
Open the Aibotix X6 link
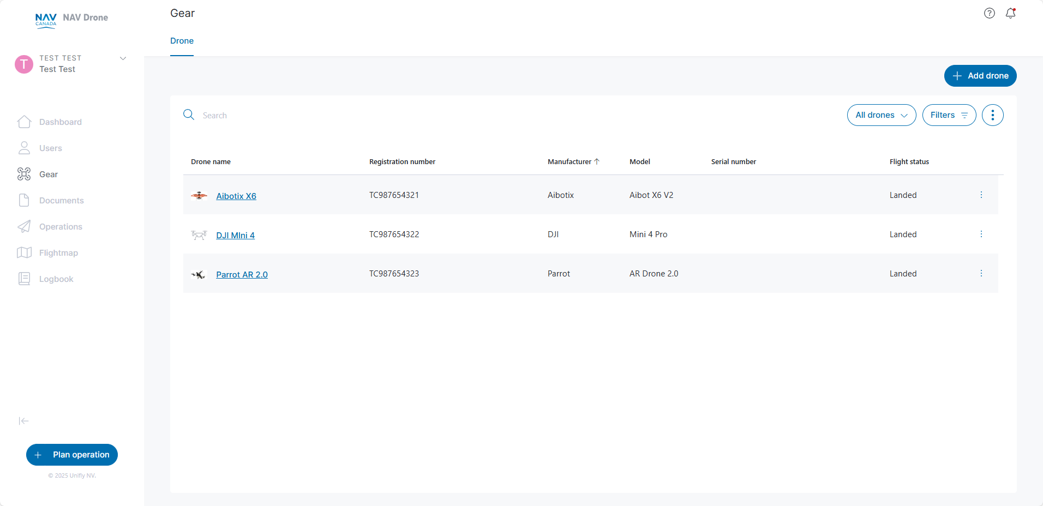click(236, 196)
